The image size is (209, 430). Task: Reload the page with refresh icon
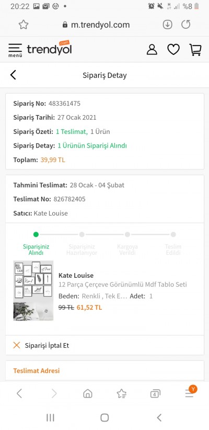coord(185,25)
